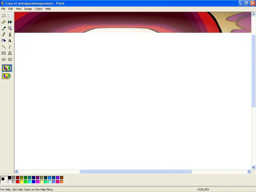Pick the yellow palette color
The image size is (256, 192).
22,181
